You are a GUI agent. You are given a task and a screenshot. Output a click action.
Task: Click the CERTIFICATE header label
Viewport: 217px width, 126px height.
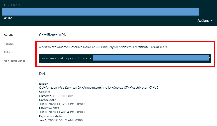point(12,5)
